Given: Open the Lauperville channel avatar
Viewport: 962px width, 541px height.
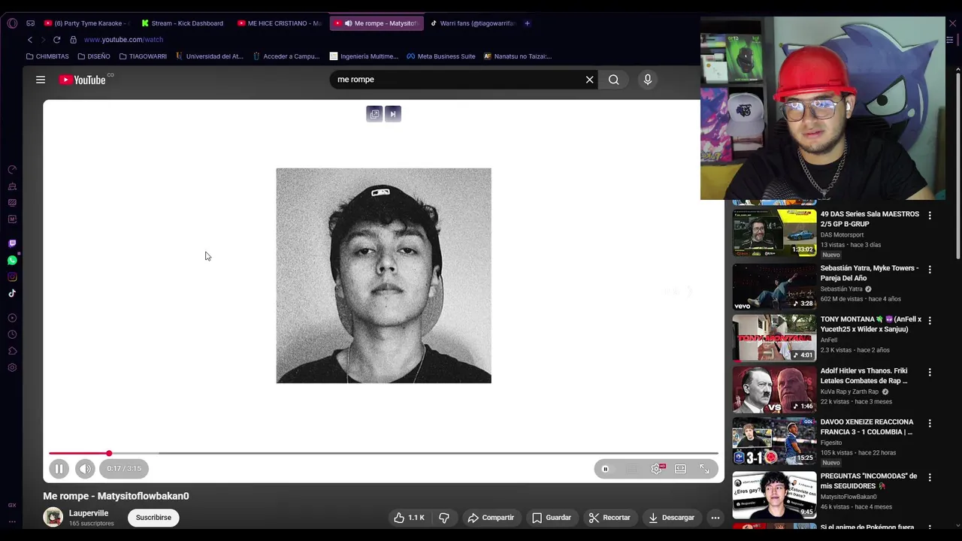Looking at the screenshot, I should point(53,517).
